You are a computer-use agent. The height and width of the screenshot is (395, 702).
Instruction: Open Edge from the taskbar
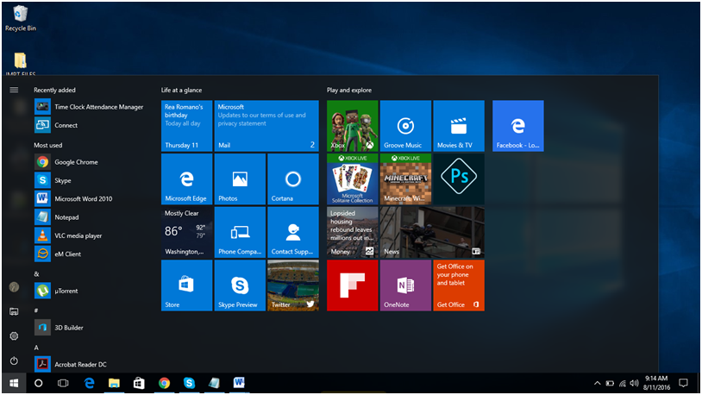[89, 383]
